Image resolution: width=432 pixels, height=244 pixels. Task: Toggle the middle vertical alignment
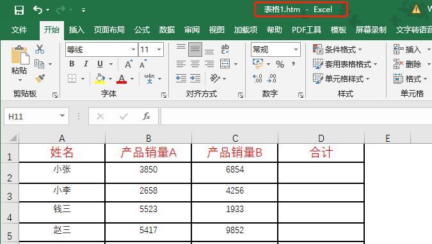pyautogui.click(x=195, y=50)
